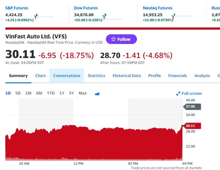This screenshot has height=170, width=220.
Task: Click the S&P Futures mini sparkline chart
Action: (x=44, y=16)
